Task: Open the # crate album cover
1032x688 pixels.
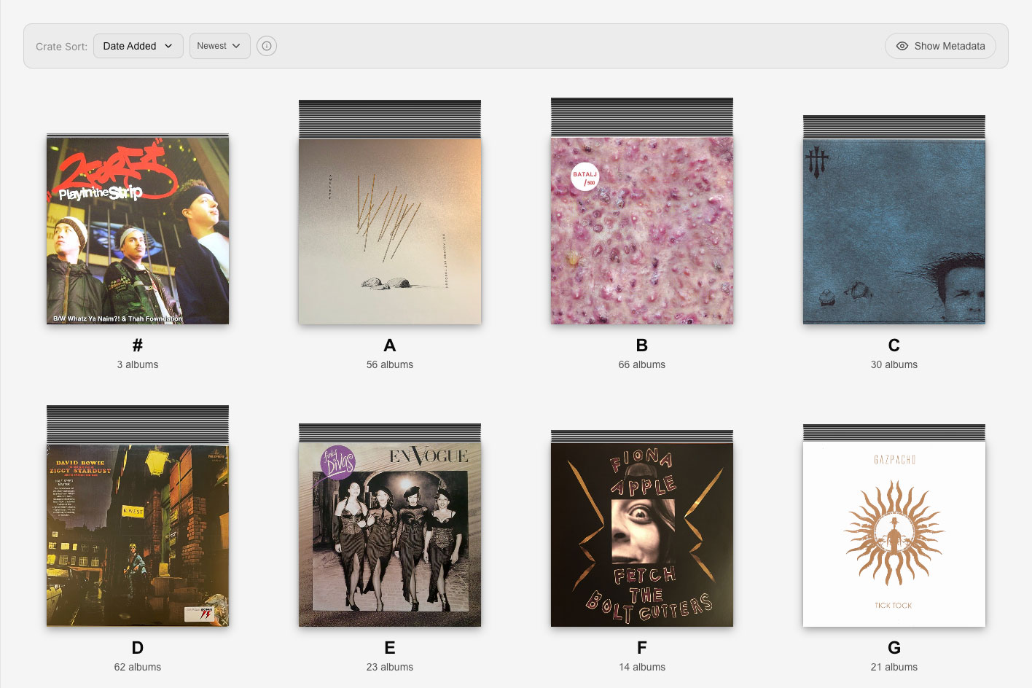Action: pyautogui.click(x=138, y=230)
